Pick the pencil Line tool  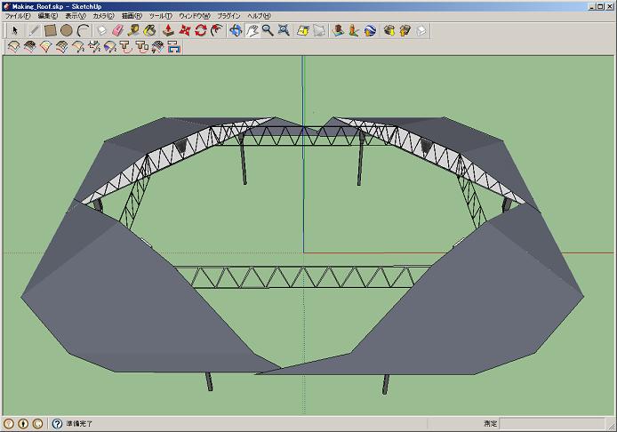point(34,30)
